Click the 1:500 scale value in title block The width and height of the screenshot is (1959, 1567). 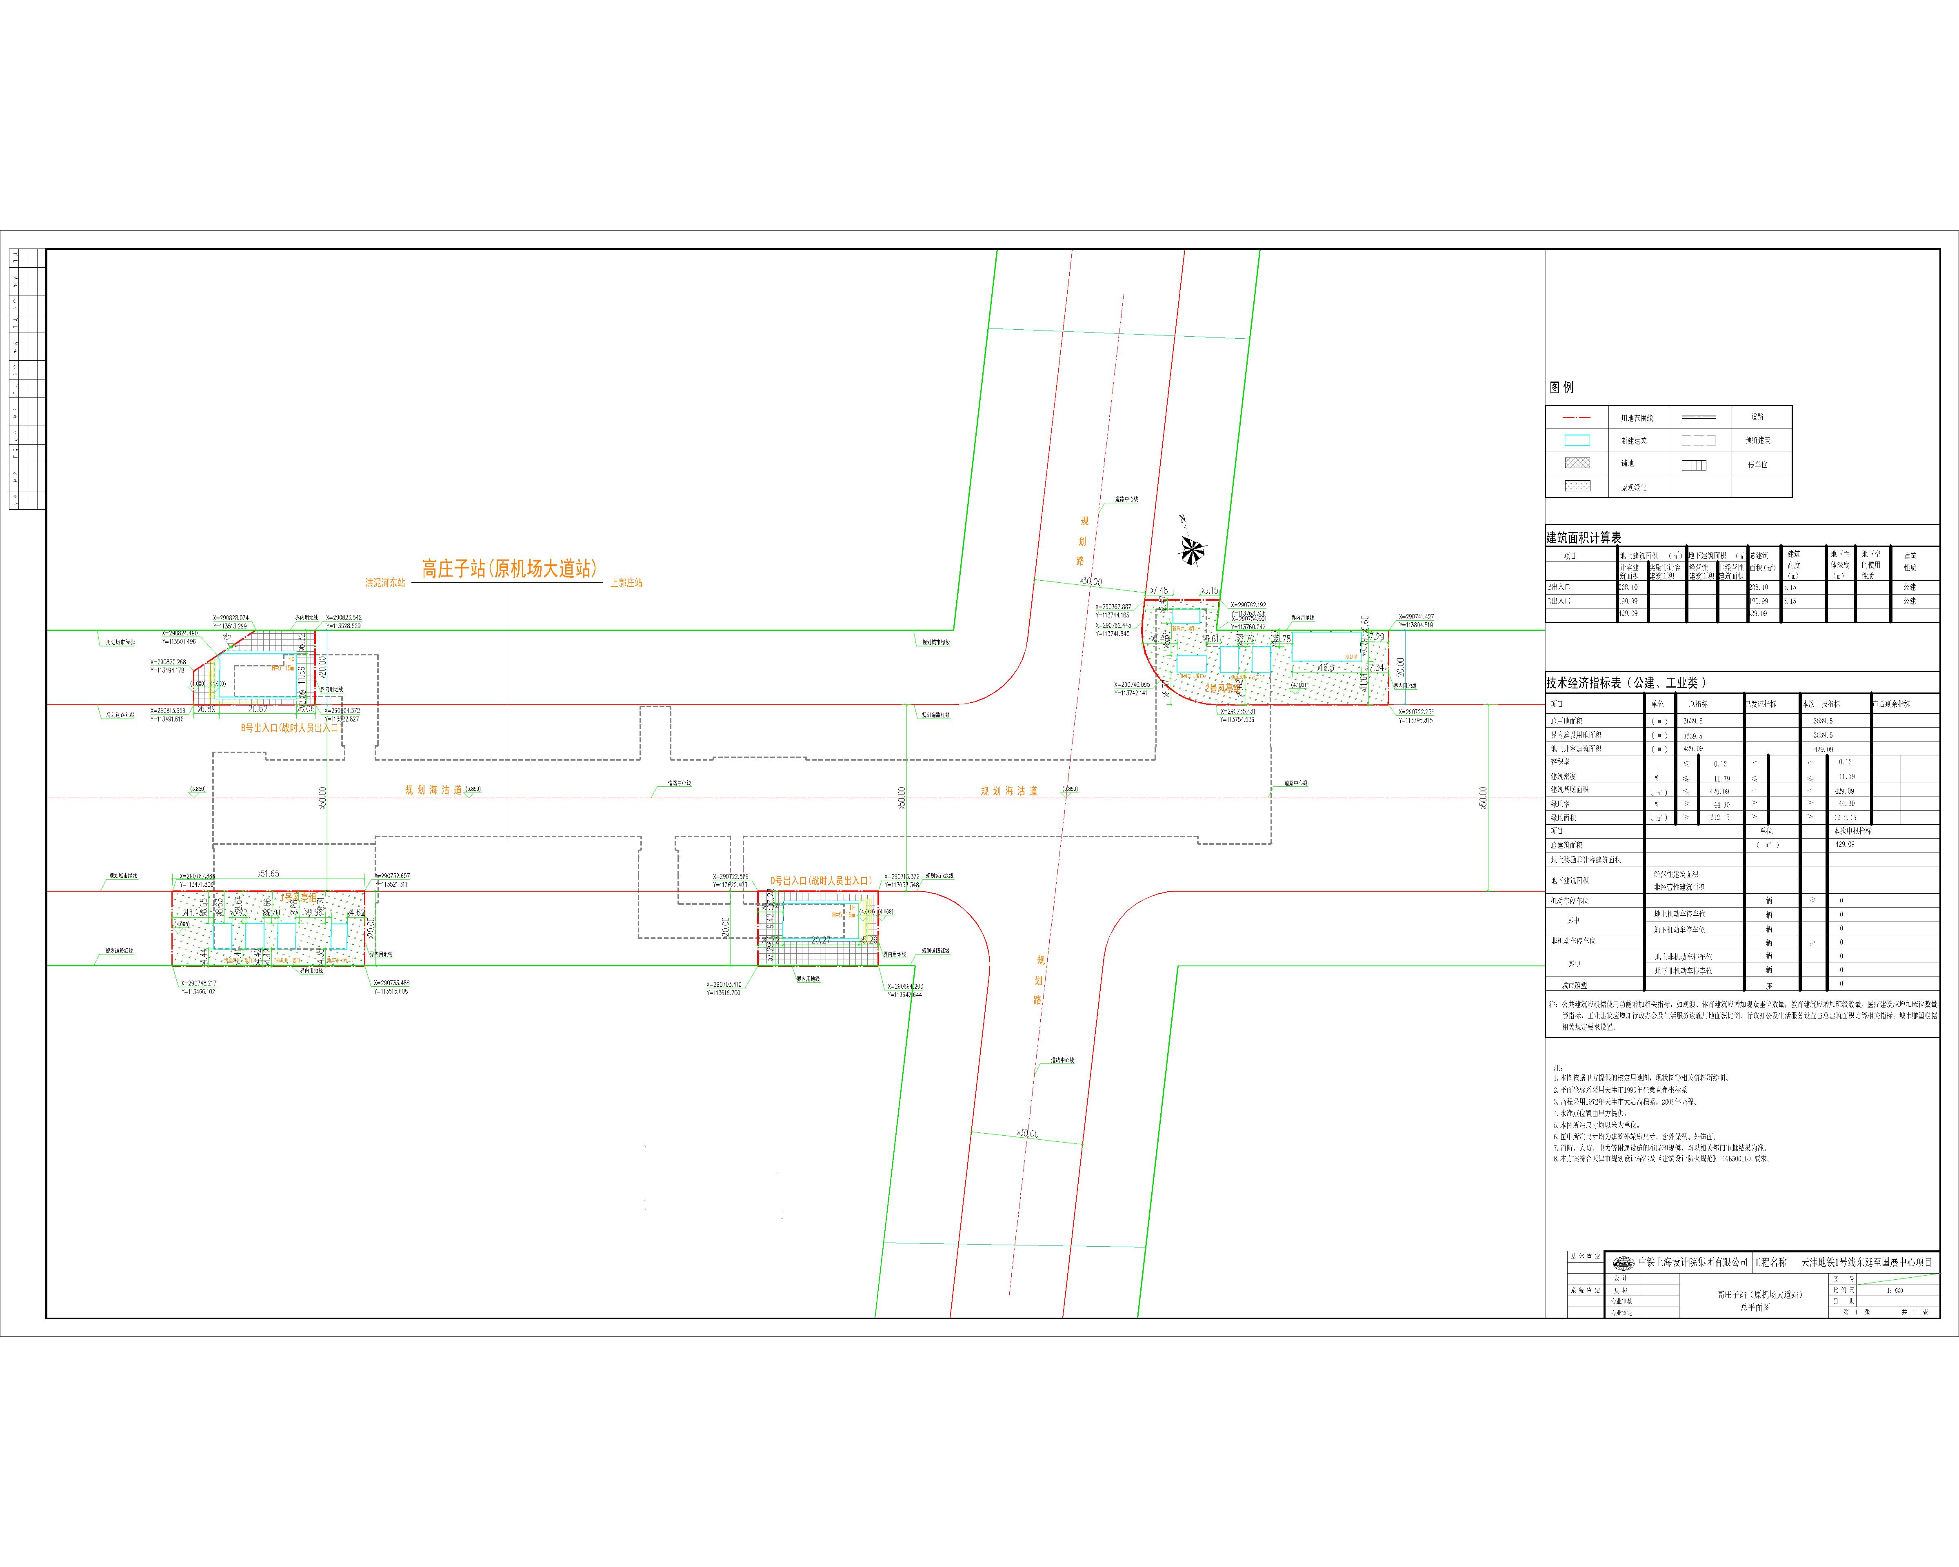[1895, 1290]
